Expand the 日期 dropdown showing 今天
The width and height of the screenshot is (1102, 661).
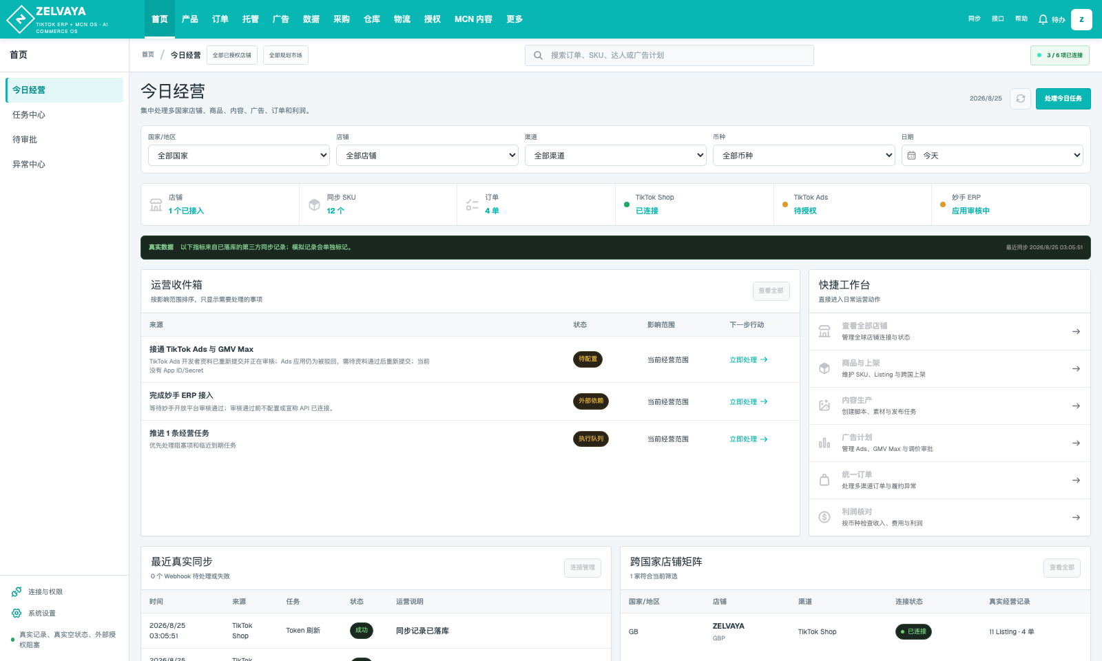[x=992, y=156]
